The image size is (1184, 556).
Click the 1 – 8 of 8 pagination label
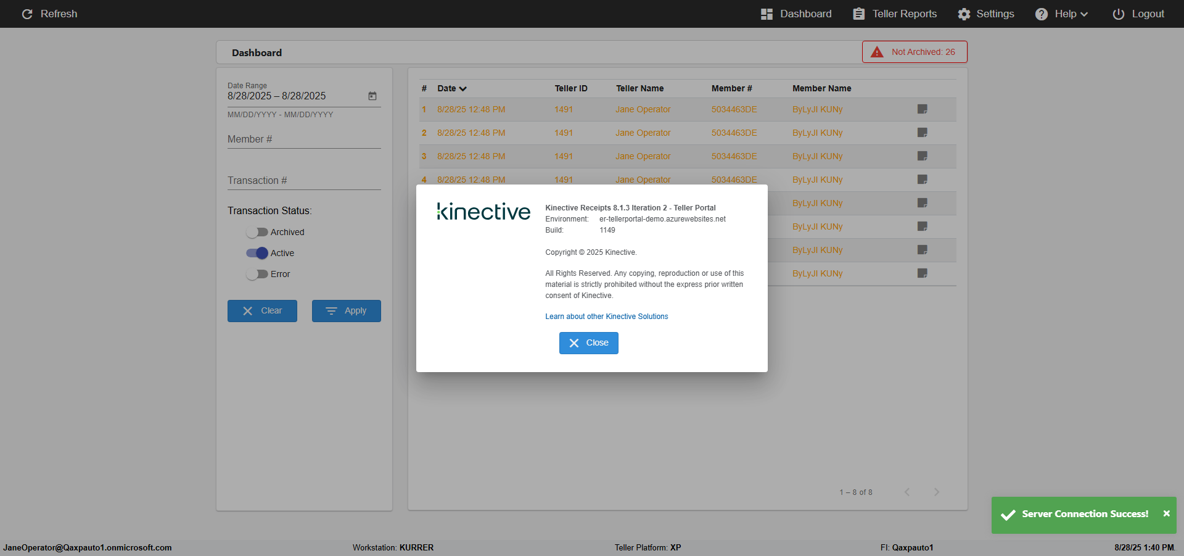[x=856, y=492]
